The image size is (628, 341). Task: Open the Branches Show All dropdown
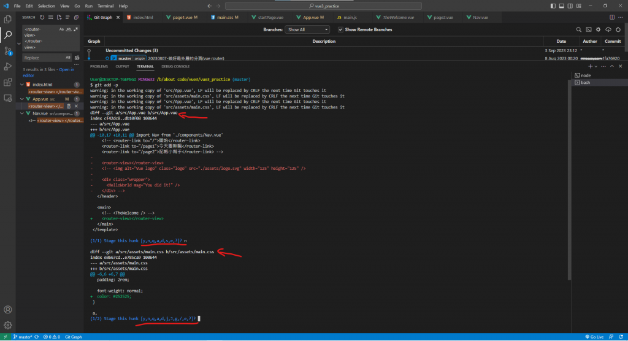coord(307,29)
